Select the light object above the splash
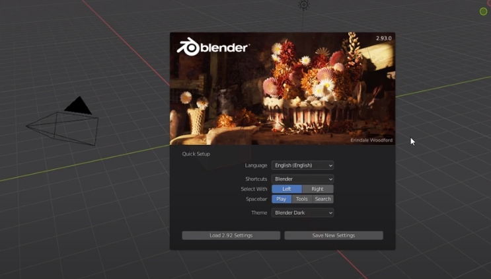Image resolution: width=491 pixels, height=279 pixels. pos(303,5)
